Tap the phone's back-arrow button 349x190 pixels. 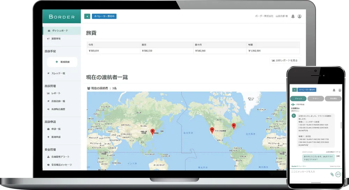294,90
